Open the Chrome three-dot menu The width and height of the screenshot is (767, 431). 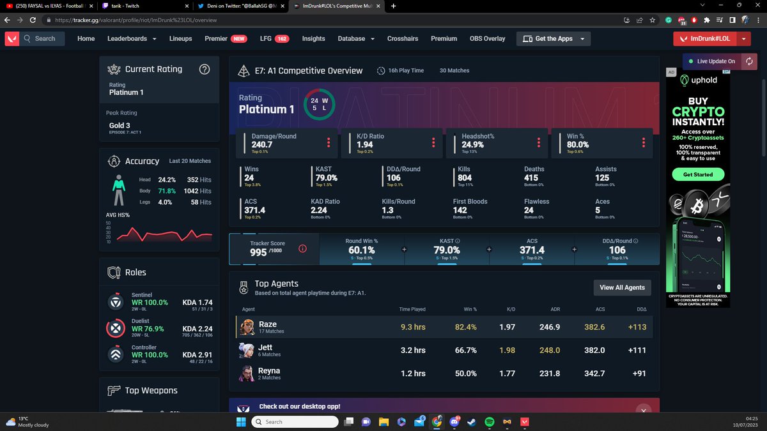coord(758,20)
